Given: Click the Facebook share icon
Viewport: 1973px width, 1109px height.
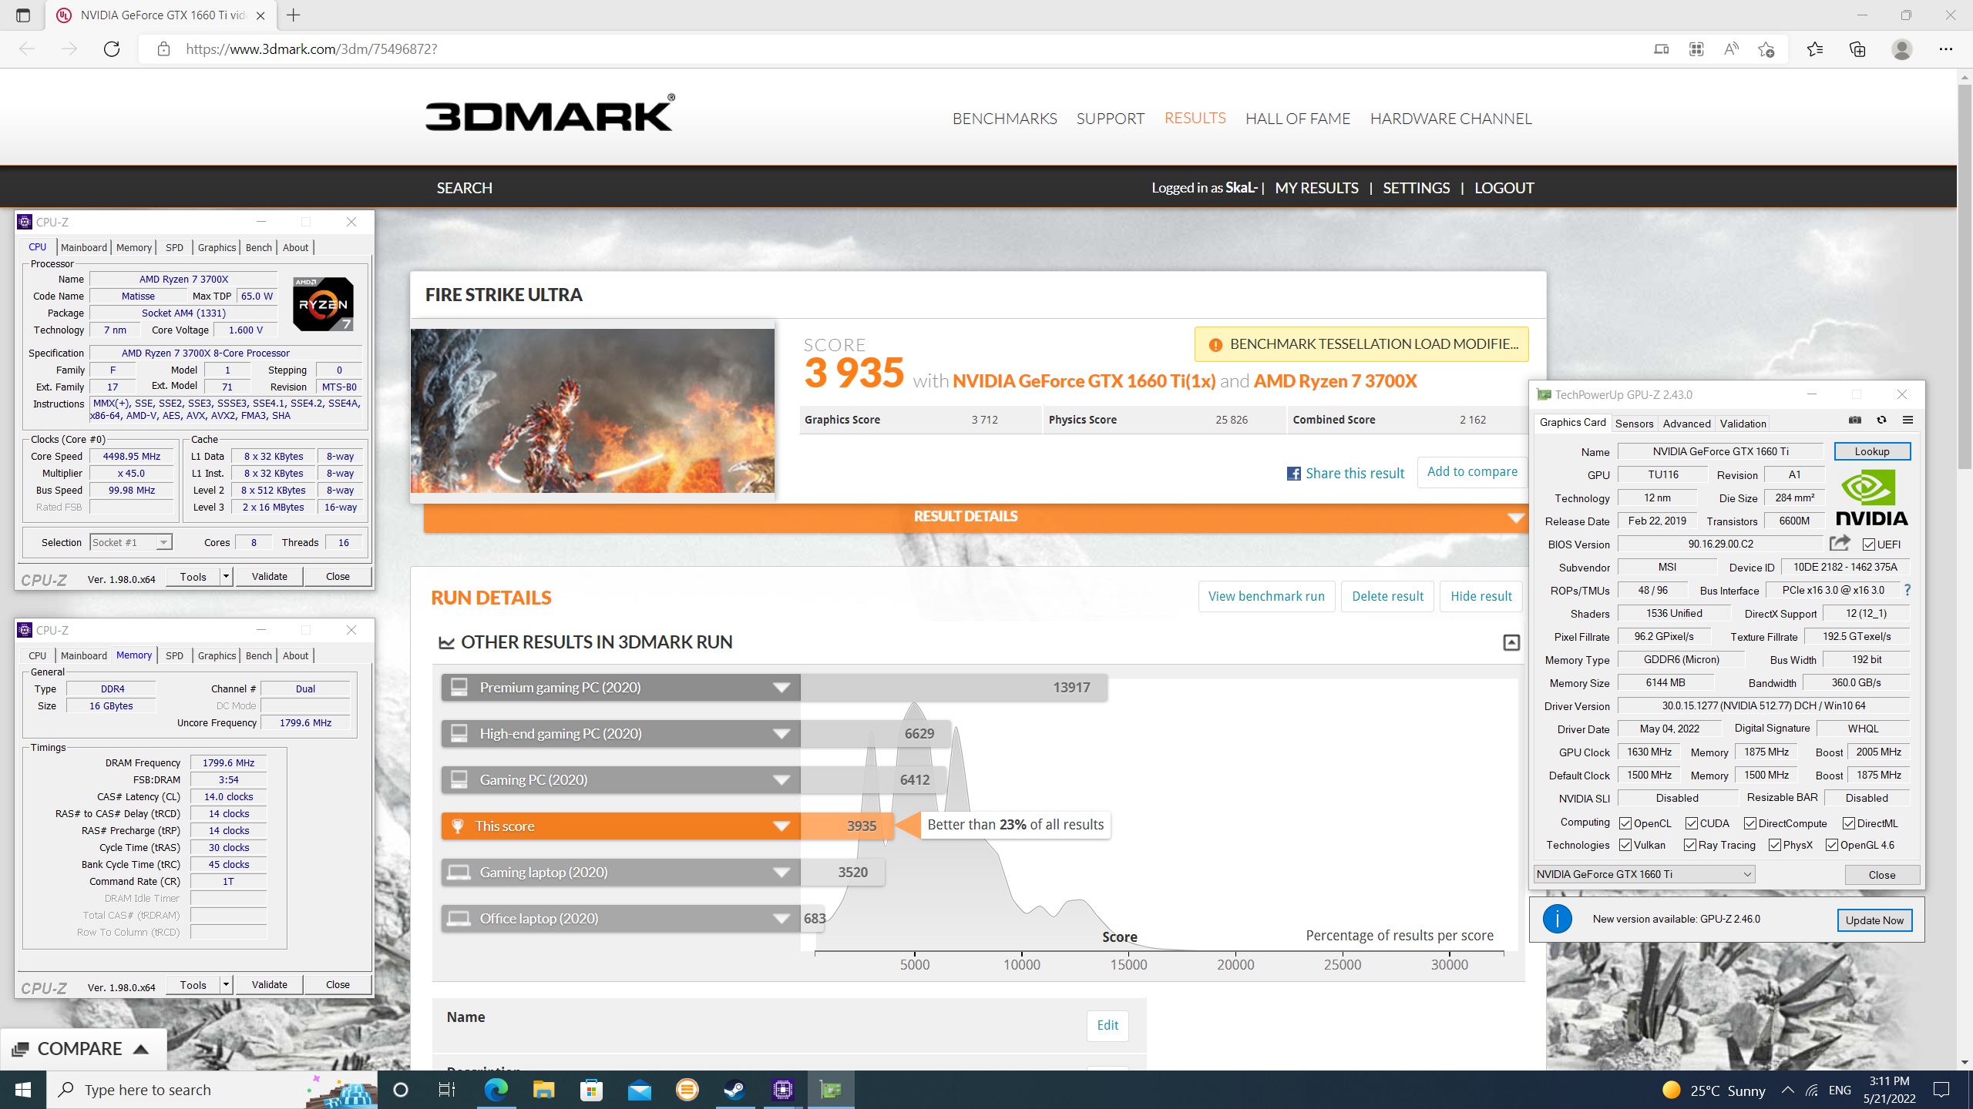Looking at the screenshot, I should coord(1294,474).
